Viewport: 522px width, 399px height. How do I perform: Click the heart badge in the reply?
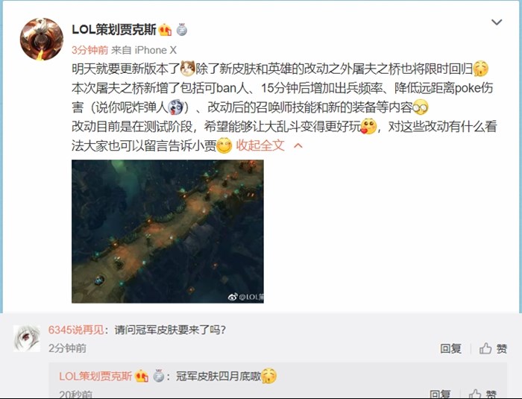(142, 376)
